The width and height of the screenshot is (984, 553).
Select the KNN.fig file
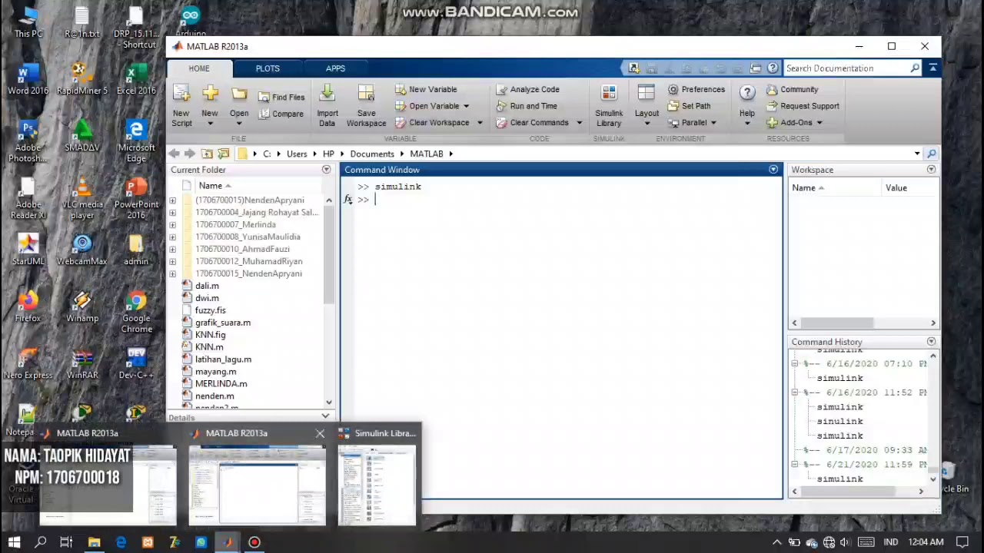(210, 335)
